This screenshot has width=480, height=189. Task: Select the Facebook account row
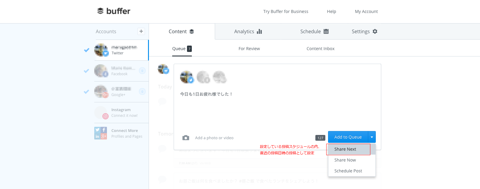tap(121, 71)
